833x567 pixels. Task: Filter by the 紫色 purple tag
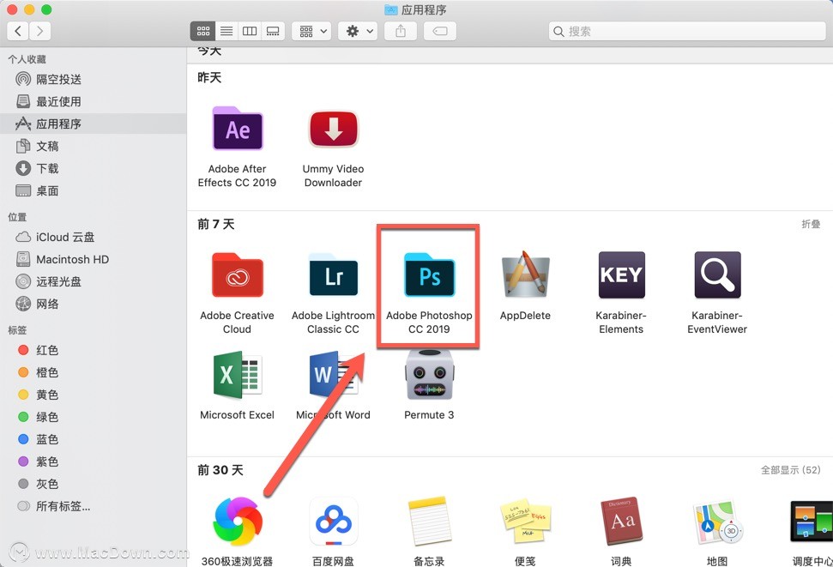click(x=93, y=461)
